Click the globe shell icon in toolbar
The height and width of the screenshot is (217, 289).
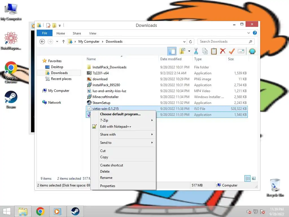pos(252,51)
